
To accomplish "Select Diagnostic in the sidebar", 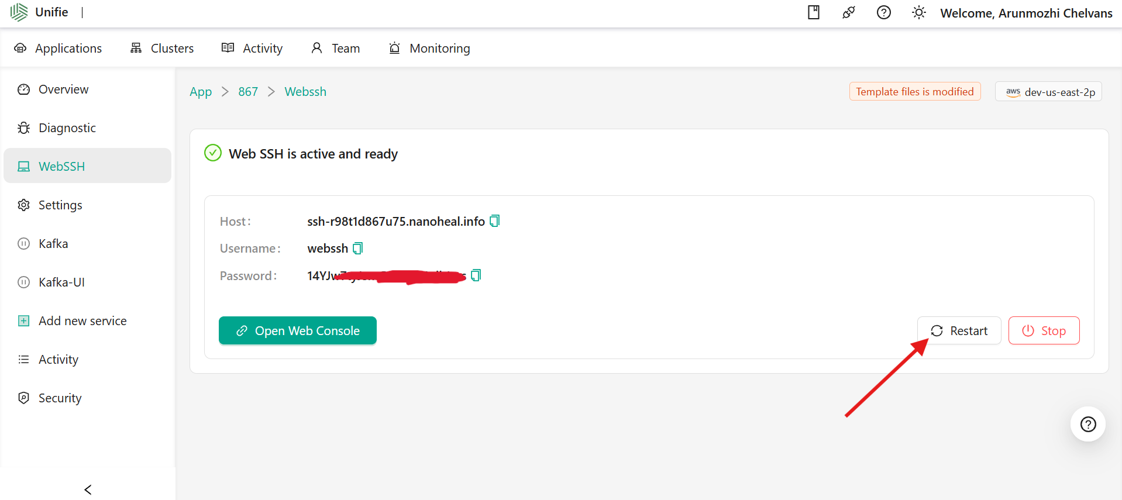I will (87, 128).
